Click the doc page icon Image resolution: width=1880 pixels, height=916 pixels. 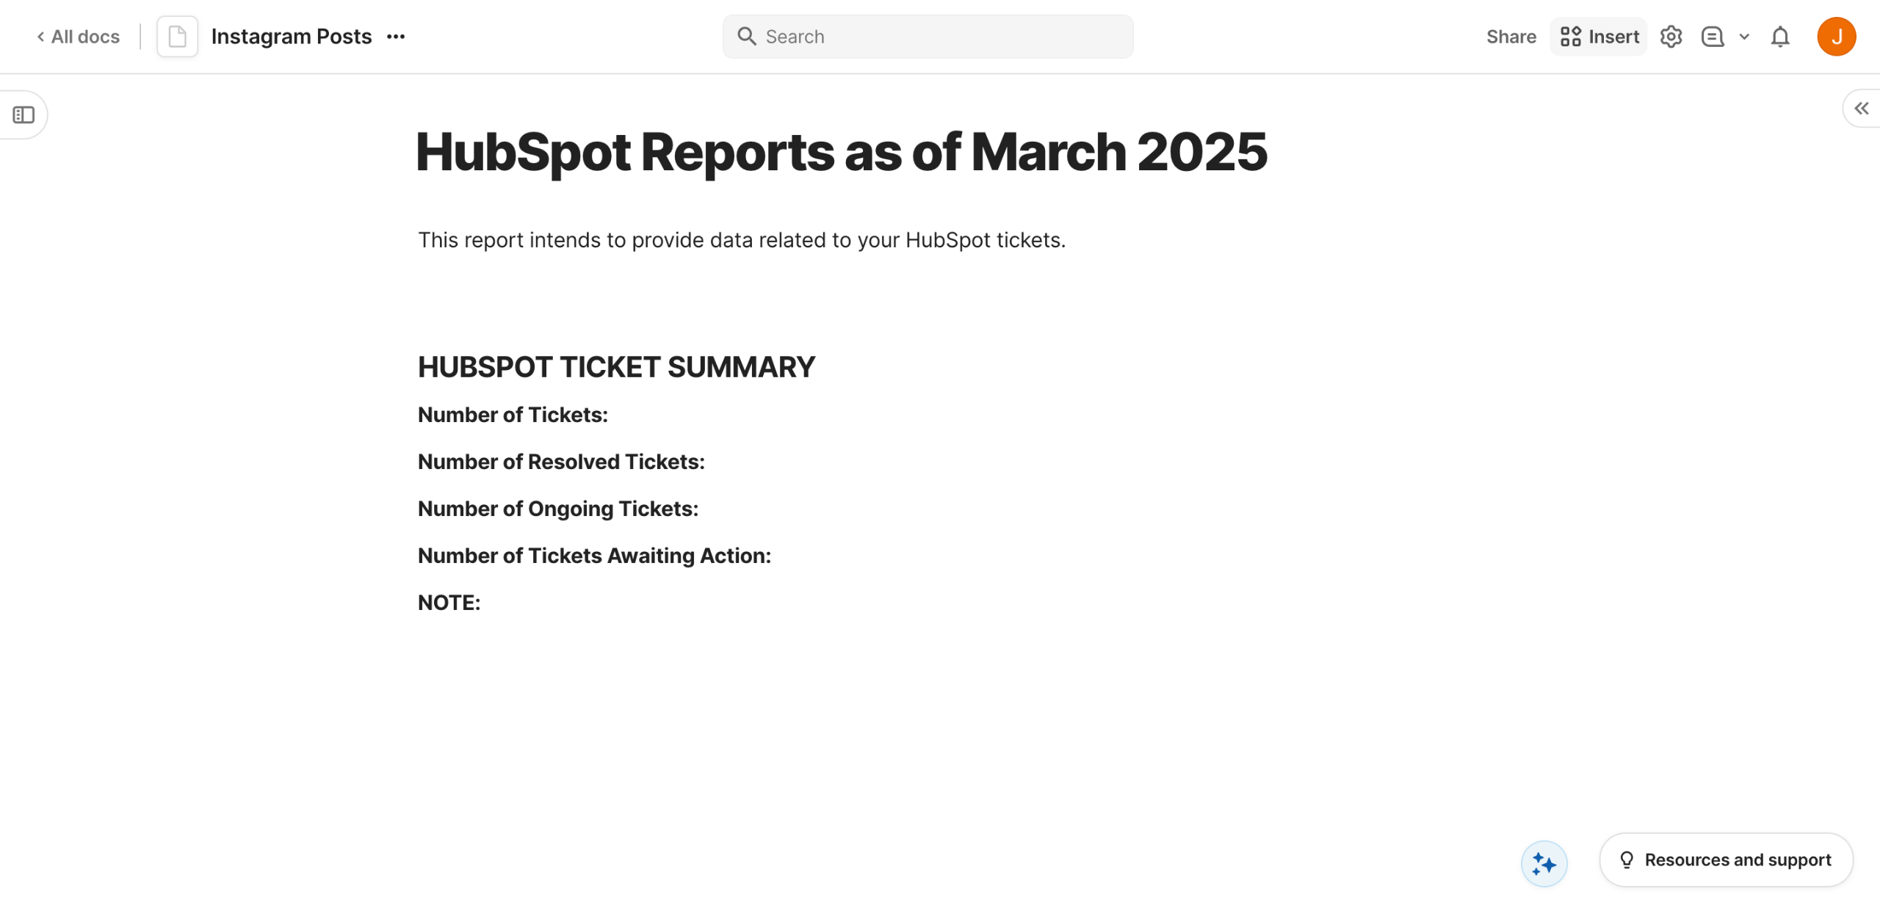pyautogui.click(x=177, y=37)
